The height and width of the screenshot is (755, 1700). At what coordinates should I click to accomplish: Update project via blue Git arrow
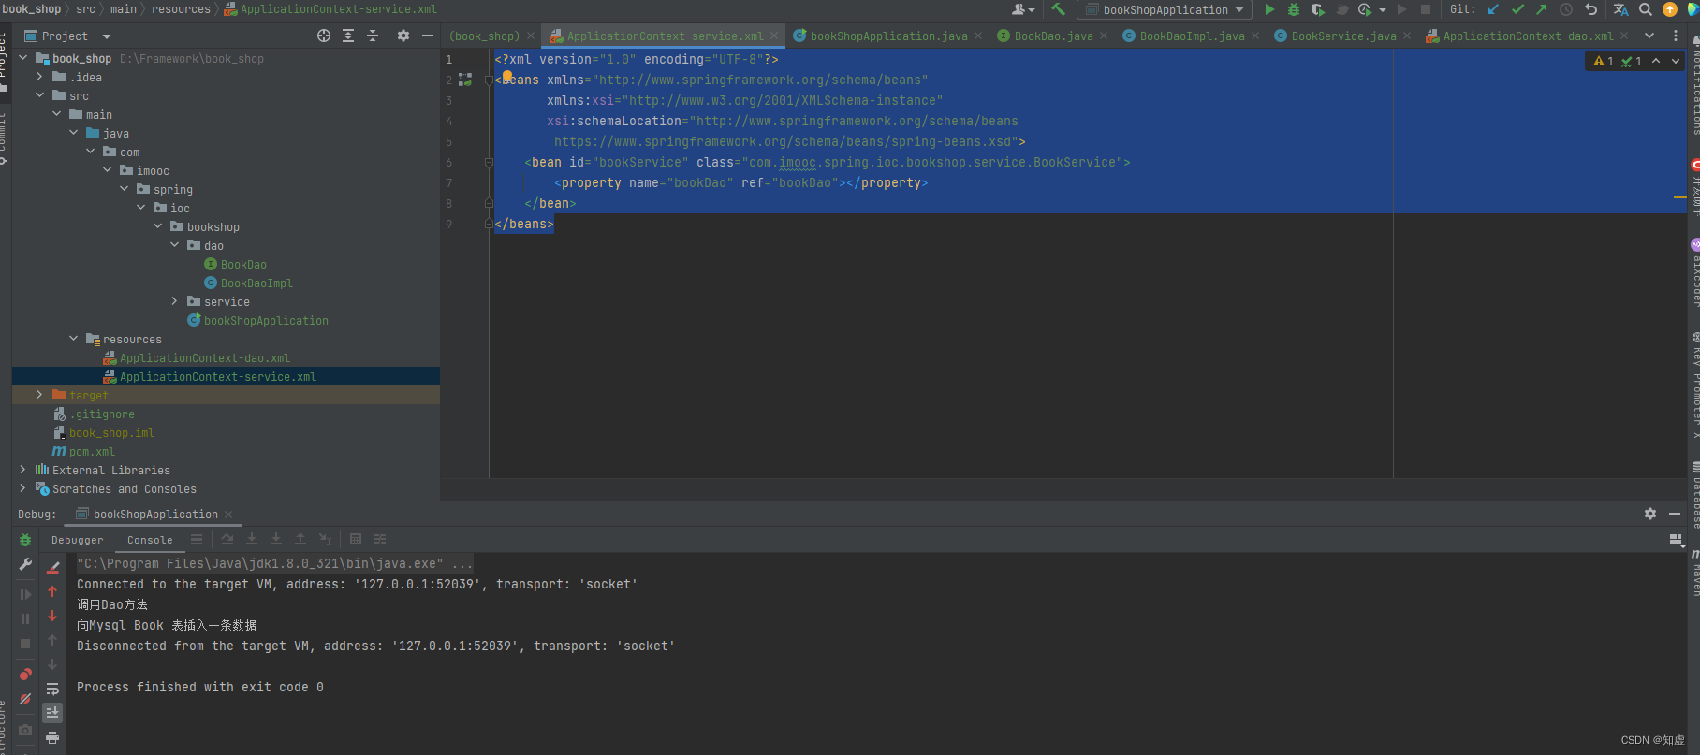1493,9
